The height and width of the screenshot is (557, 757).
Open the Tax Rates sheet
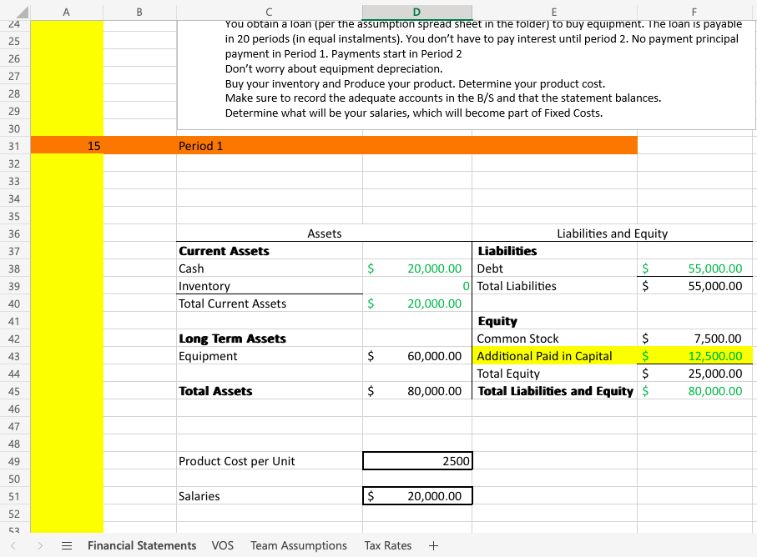(x=387, y=545)
